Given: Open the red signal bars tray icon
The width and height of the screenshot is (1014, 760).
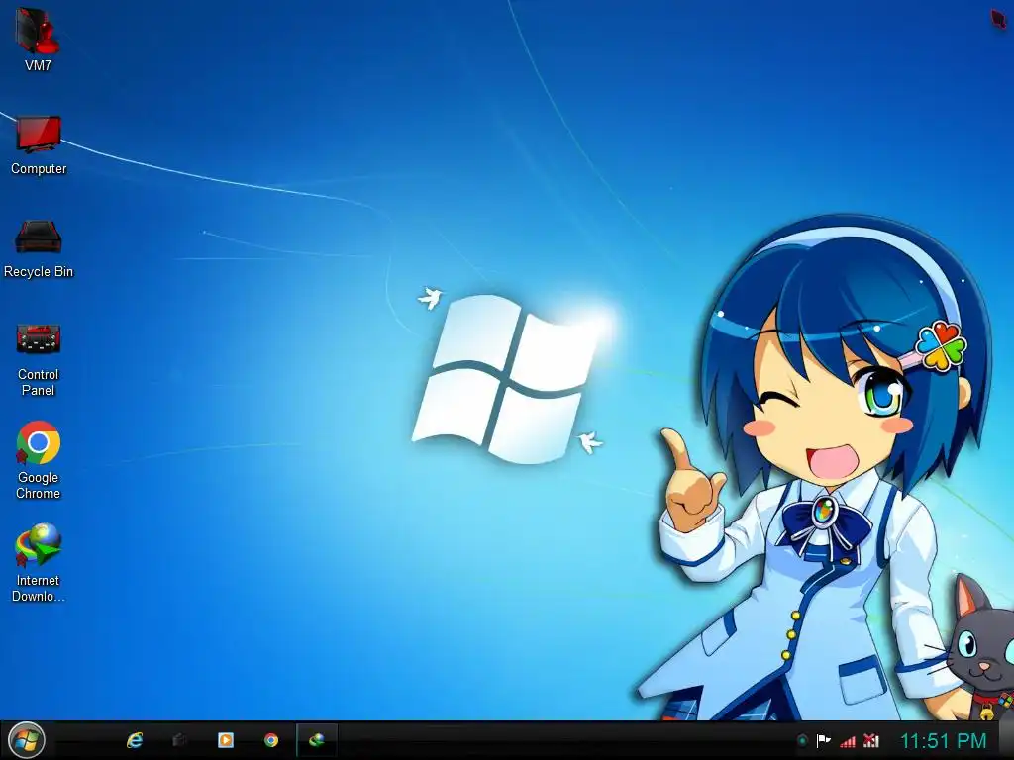Looking at the screenshot, I should click(848, 741).
